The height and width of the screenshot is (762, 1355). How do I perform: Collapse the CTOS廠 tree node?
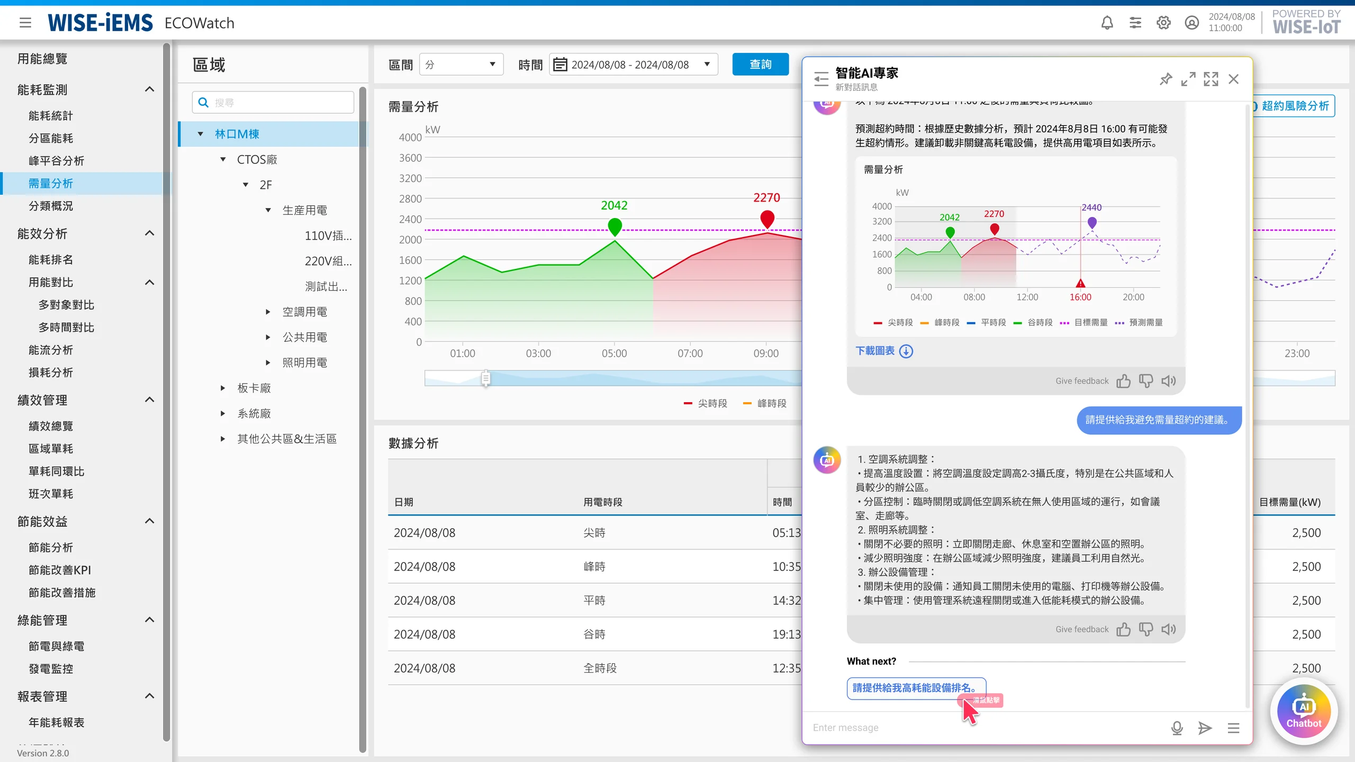223,159
